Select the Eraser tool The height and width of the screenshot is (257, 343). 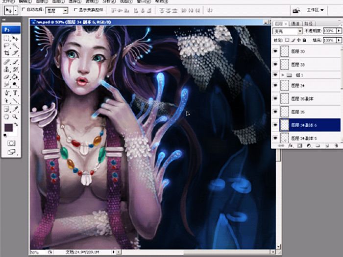(6, 77)
